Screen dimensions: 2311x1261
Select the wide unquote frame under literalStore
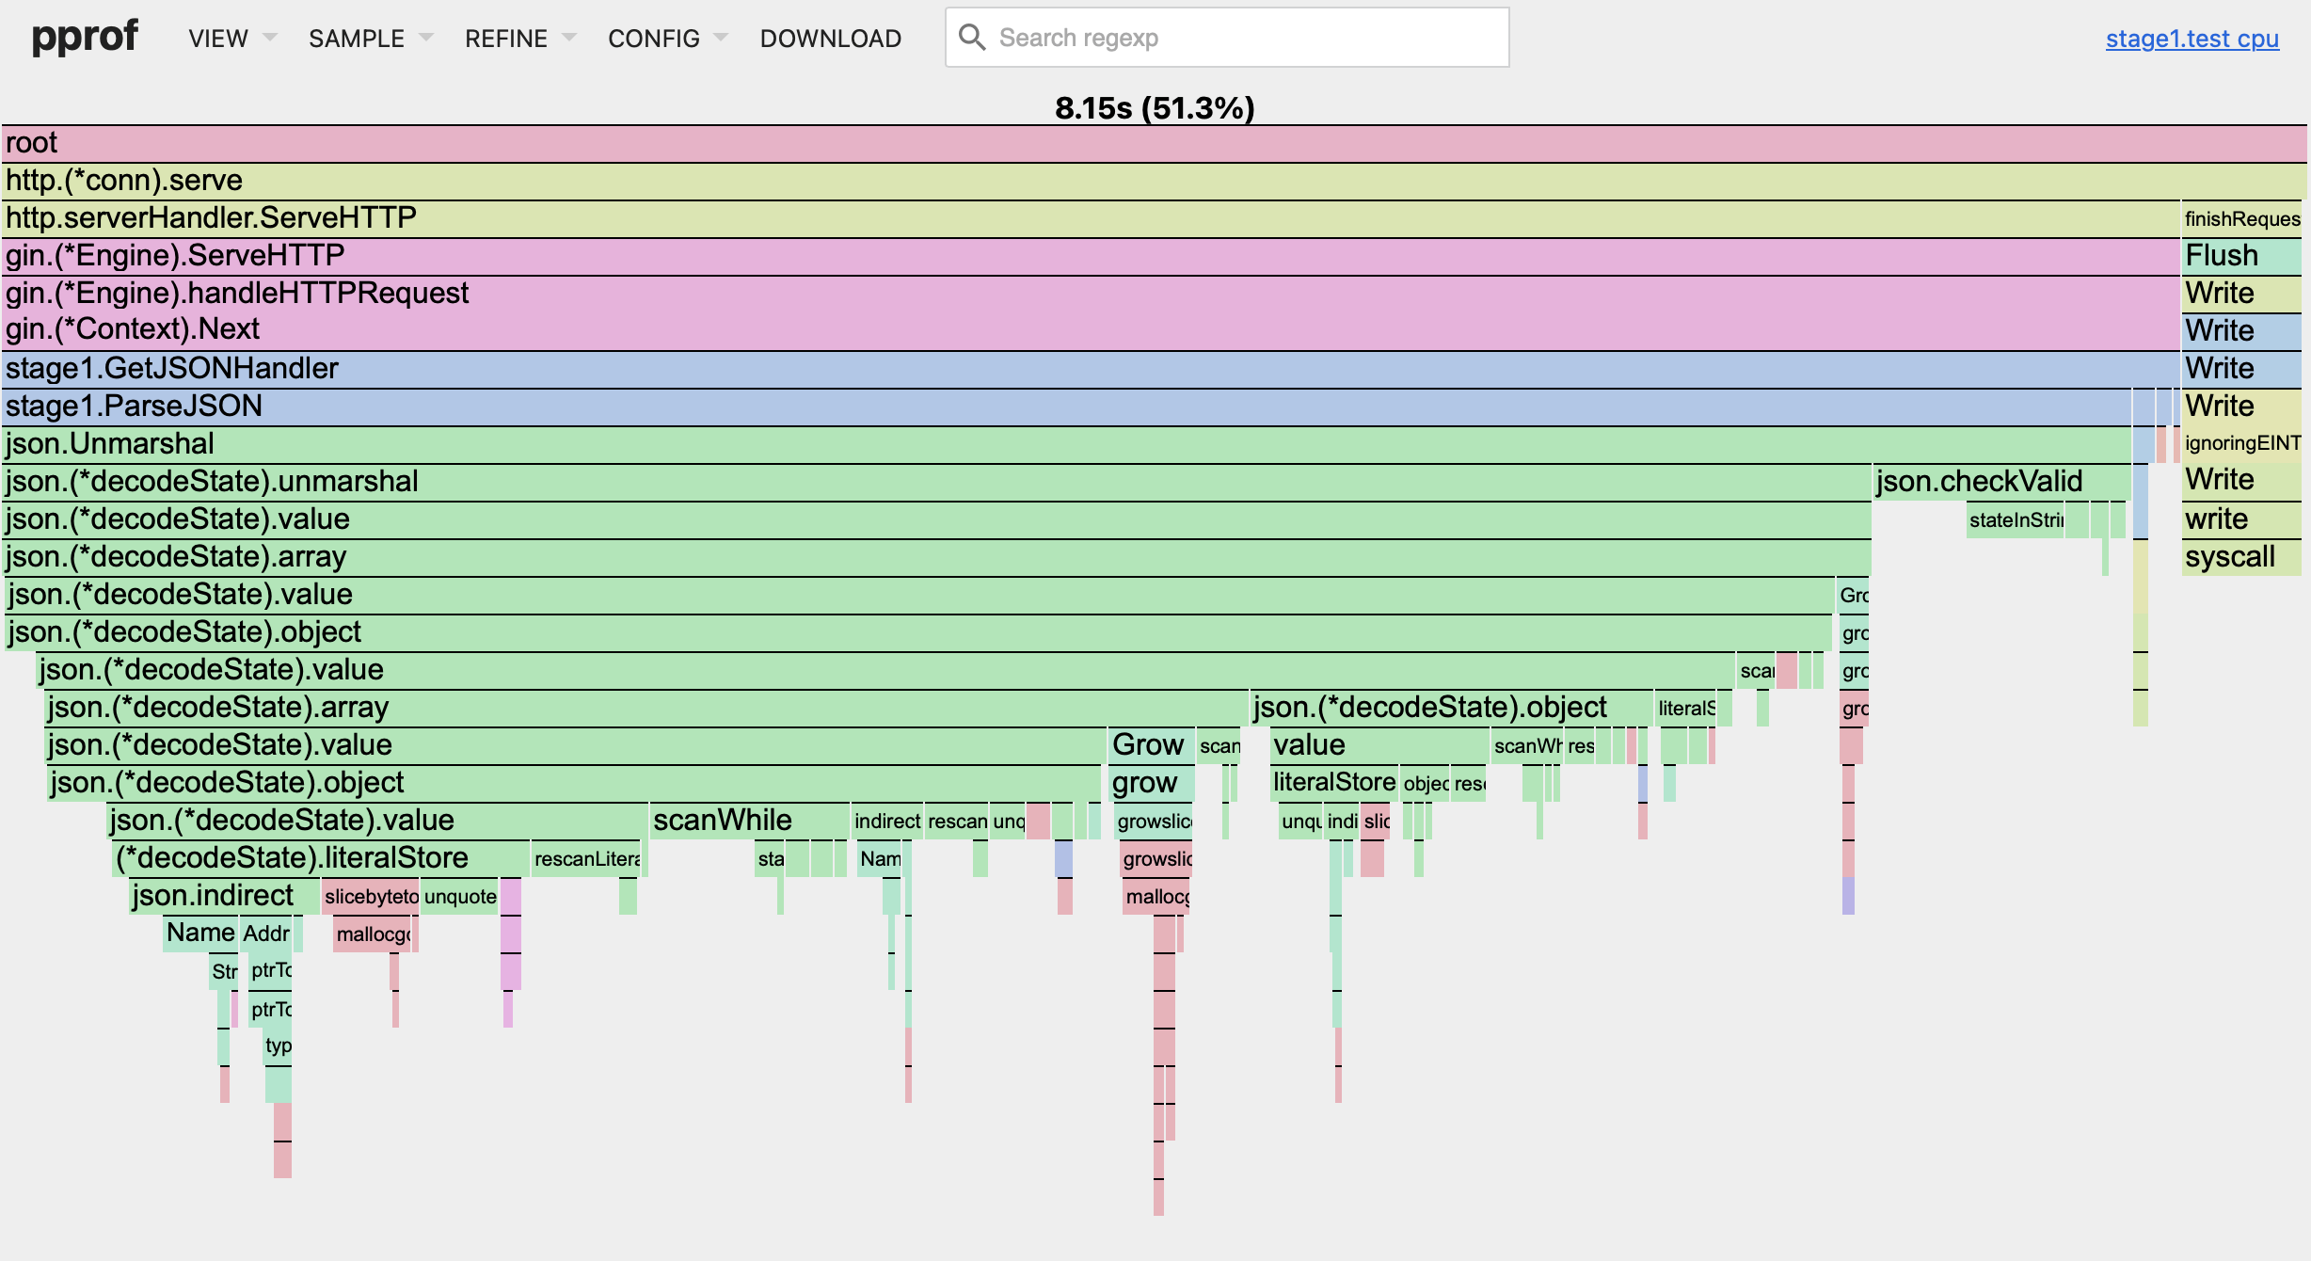coord(460,897)
